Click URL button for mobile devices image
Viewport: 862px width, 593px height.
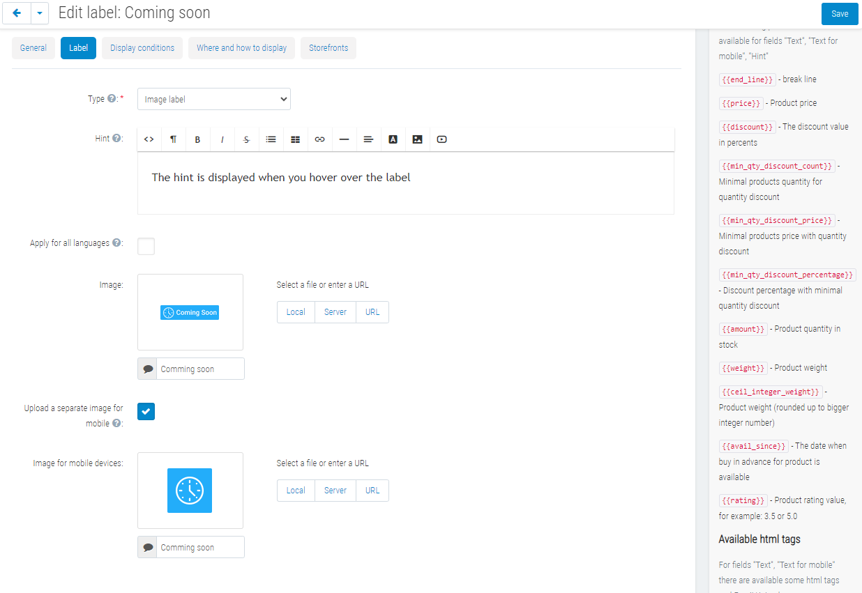point(372,491)
